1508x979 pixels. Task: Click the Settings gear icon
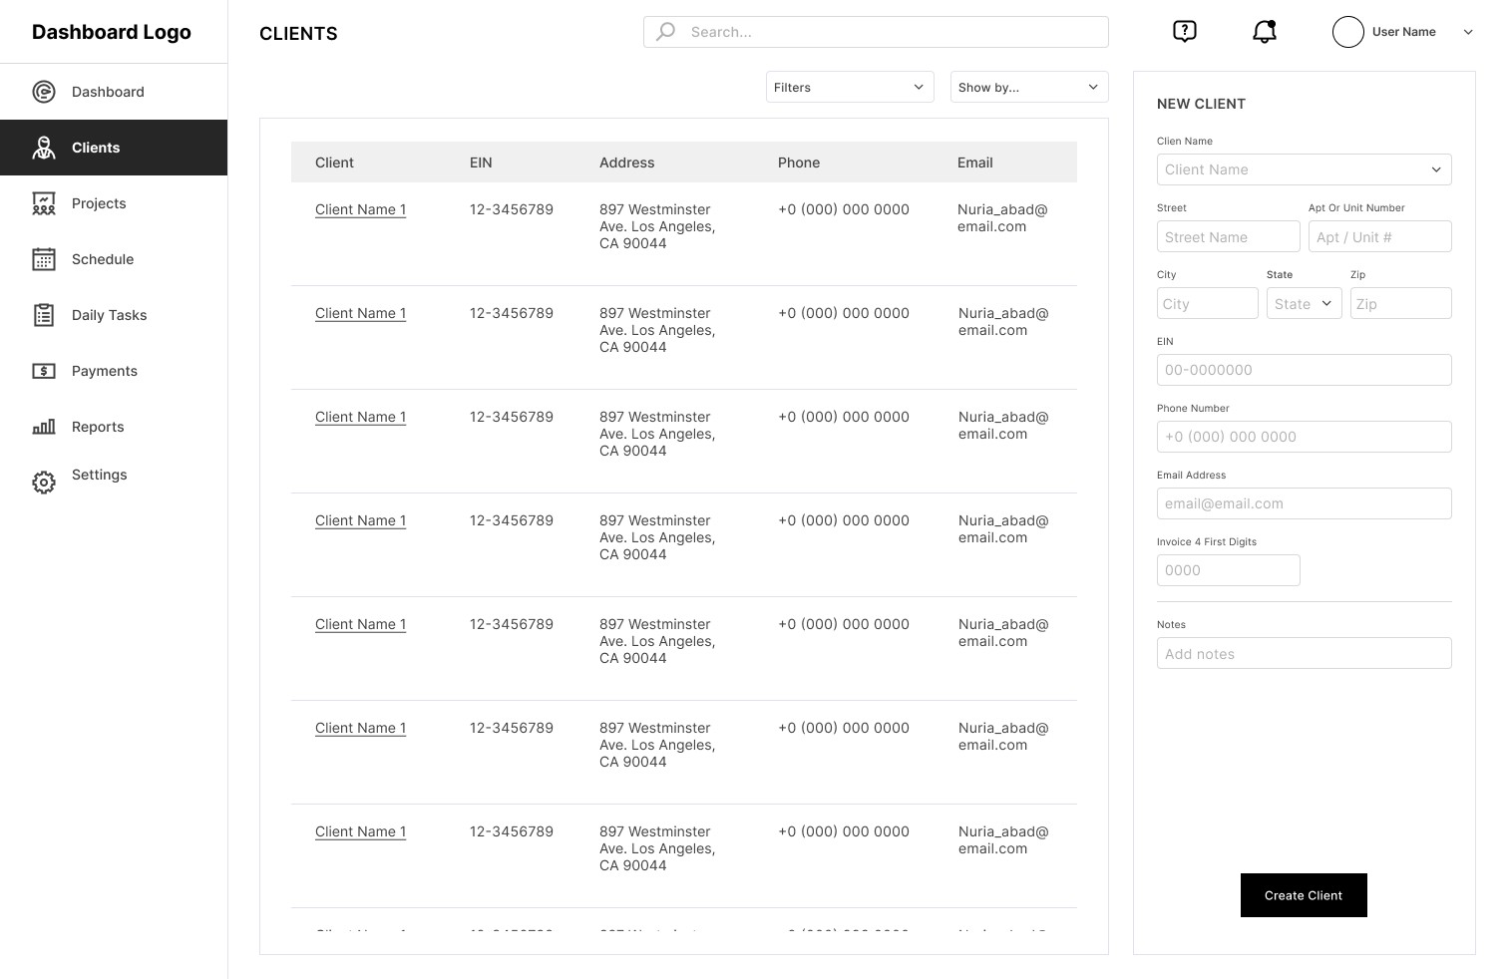point(44,483)
